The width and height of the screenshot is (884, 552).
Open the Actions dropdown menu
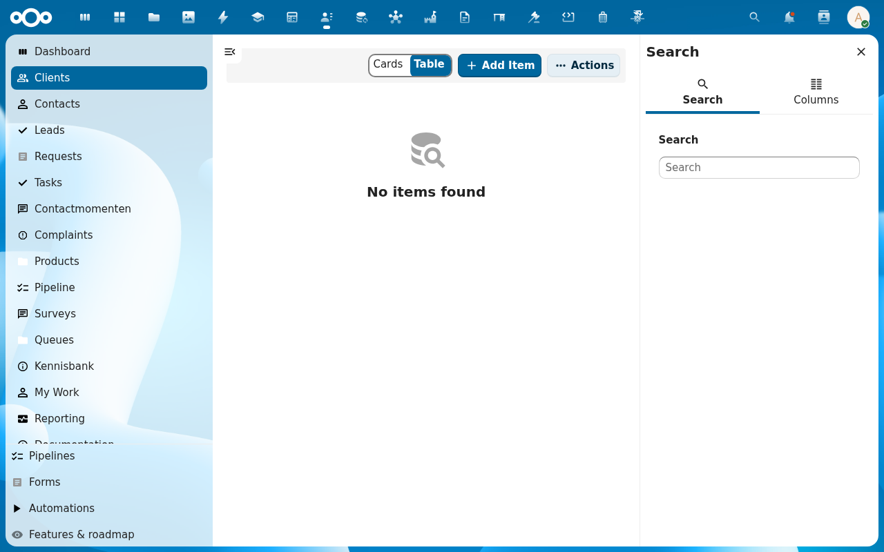pos(584,66)
